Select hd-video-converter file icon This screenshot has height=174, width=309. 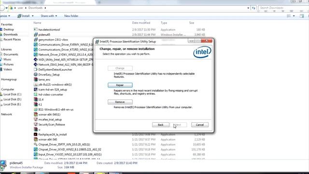pos(36,95)
